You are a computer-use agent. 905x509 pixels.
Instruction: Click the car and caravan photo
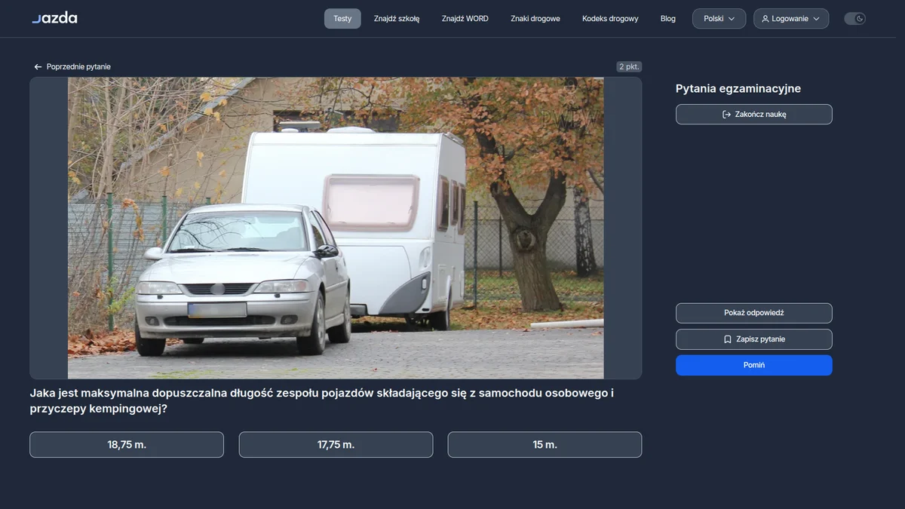(336, 228)
